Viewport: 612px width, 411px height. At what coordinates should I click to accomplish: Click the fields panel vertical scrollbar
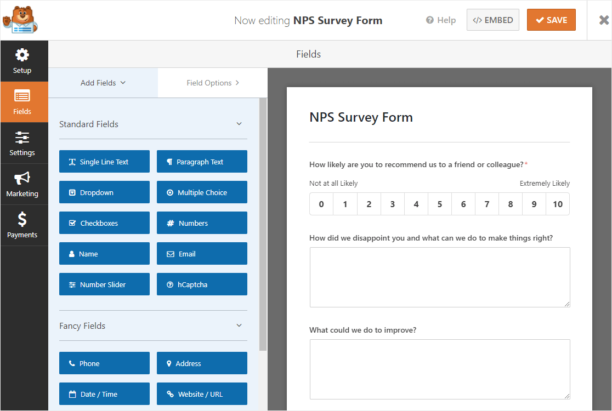click(x=263, y=224)
